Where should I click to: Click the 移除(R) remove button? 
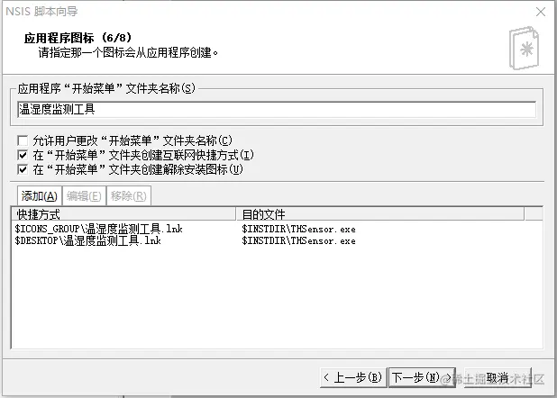129,195
